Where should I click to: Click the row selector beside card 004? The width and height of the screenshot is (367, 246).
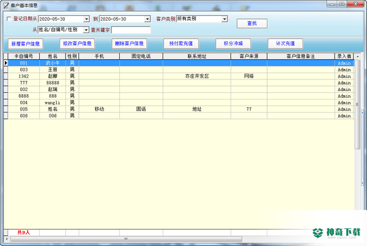pyautogui.click(x=6, y=103)
